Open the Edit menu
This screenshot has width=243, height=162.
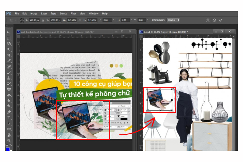coord(25,14)
